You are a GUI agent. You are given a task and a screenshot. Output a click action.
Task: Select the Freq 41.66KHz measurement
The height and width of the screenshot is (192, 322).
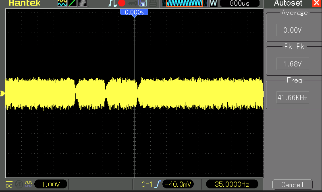click(x=293, y=97)
